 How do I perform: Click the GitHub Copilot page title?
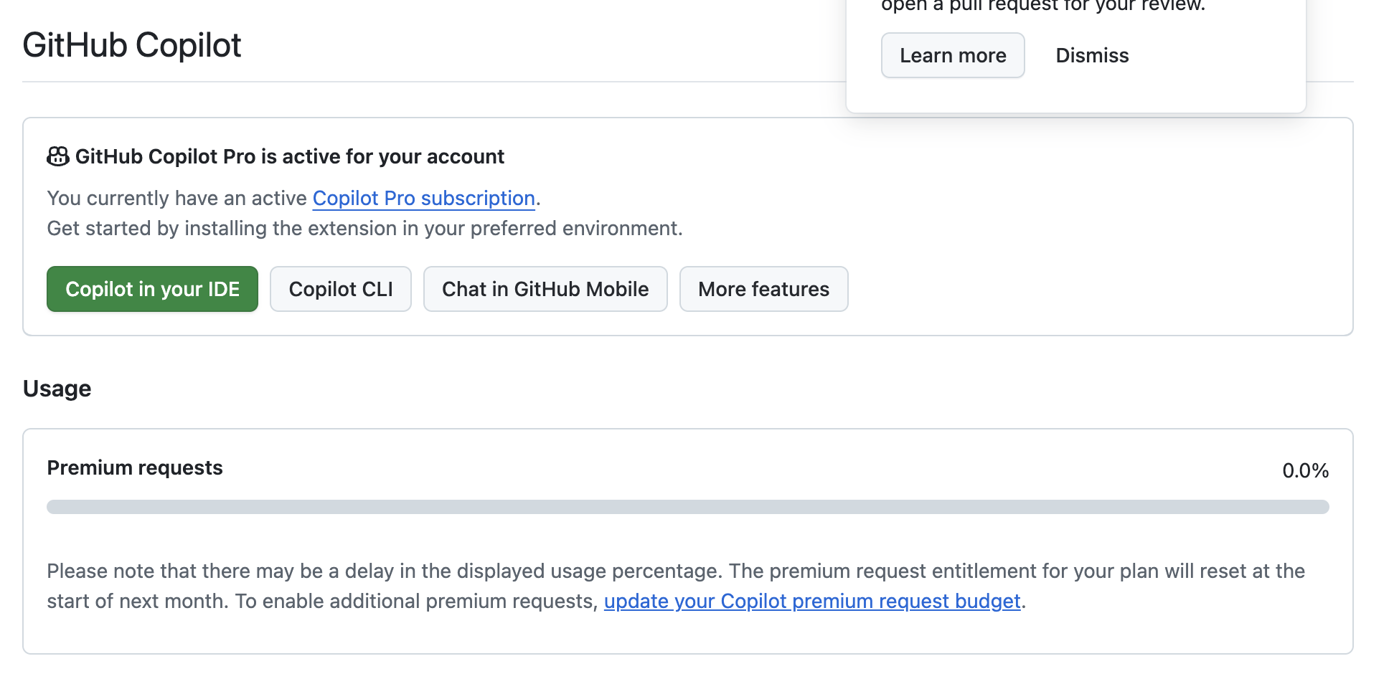pos(132,45)
